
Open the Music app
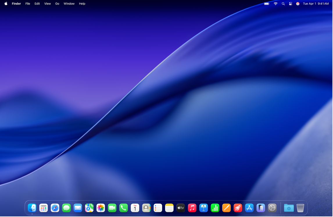[x=192, y=208]
